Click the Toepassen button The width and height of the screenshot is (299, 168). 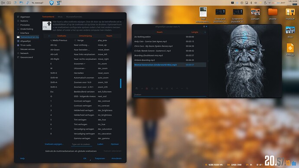[100, 158]
